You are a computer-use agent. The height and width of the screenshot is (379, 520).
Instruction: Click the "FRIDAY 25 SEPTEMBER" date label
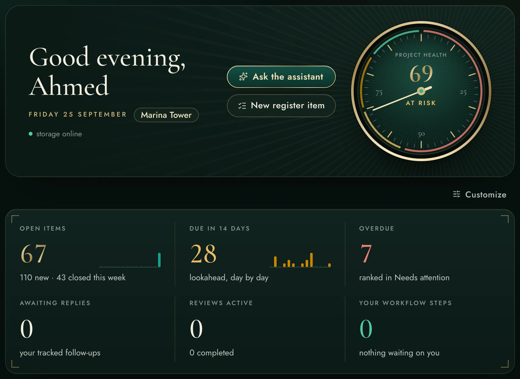(x=77, y=114)
